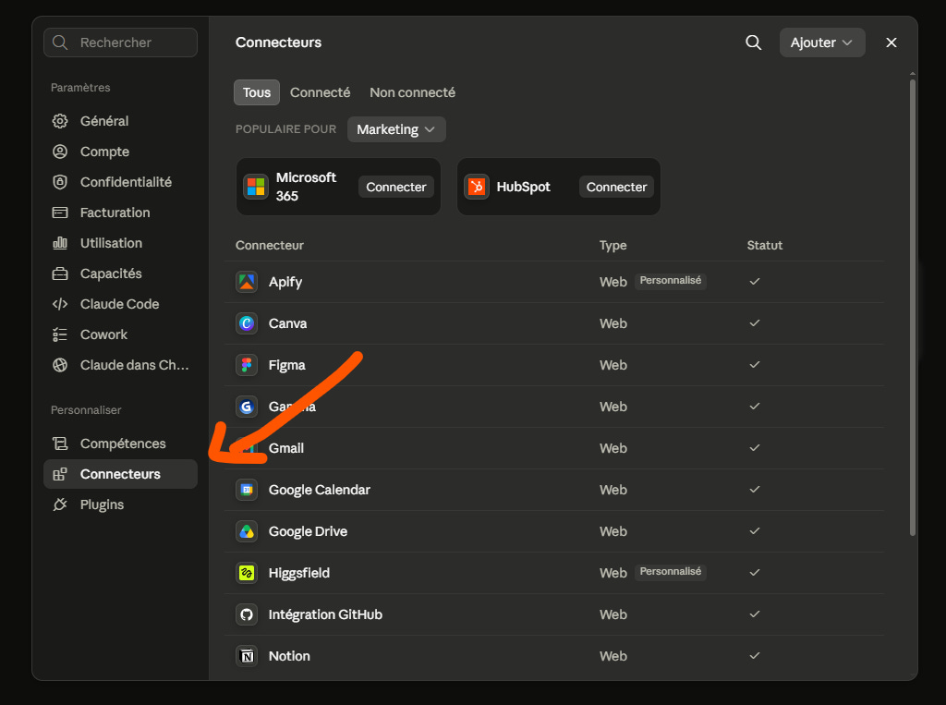The image size is (946, 705).
Task: Click the Google Calendar icon
Action: [x=247, y=490]
